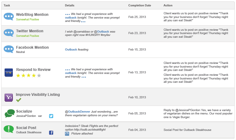
Task: Click JessicaPGordon name under Socialize
Action: click(x=26, y=116)
